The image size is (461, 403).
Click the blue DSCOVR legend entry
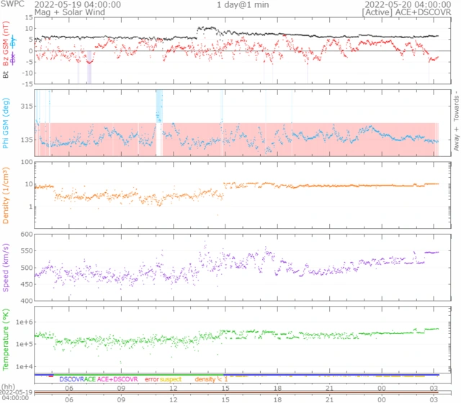coord(71,379)
